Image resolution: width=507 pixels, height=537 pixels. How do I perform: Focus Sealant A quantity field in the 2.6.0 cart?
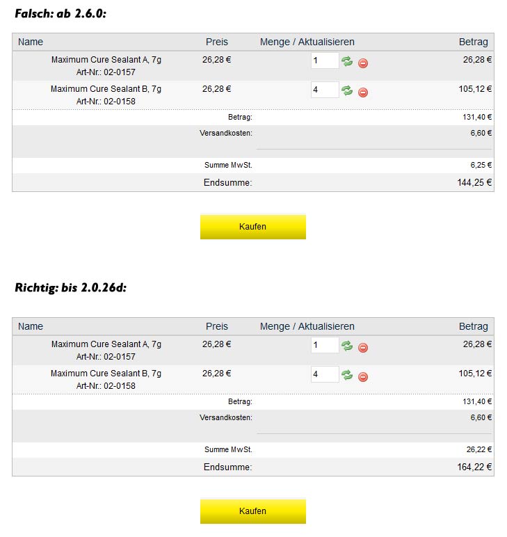[x=324, y=61]
